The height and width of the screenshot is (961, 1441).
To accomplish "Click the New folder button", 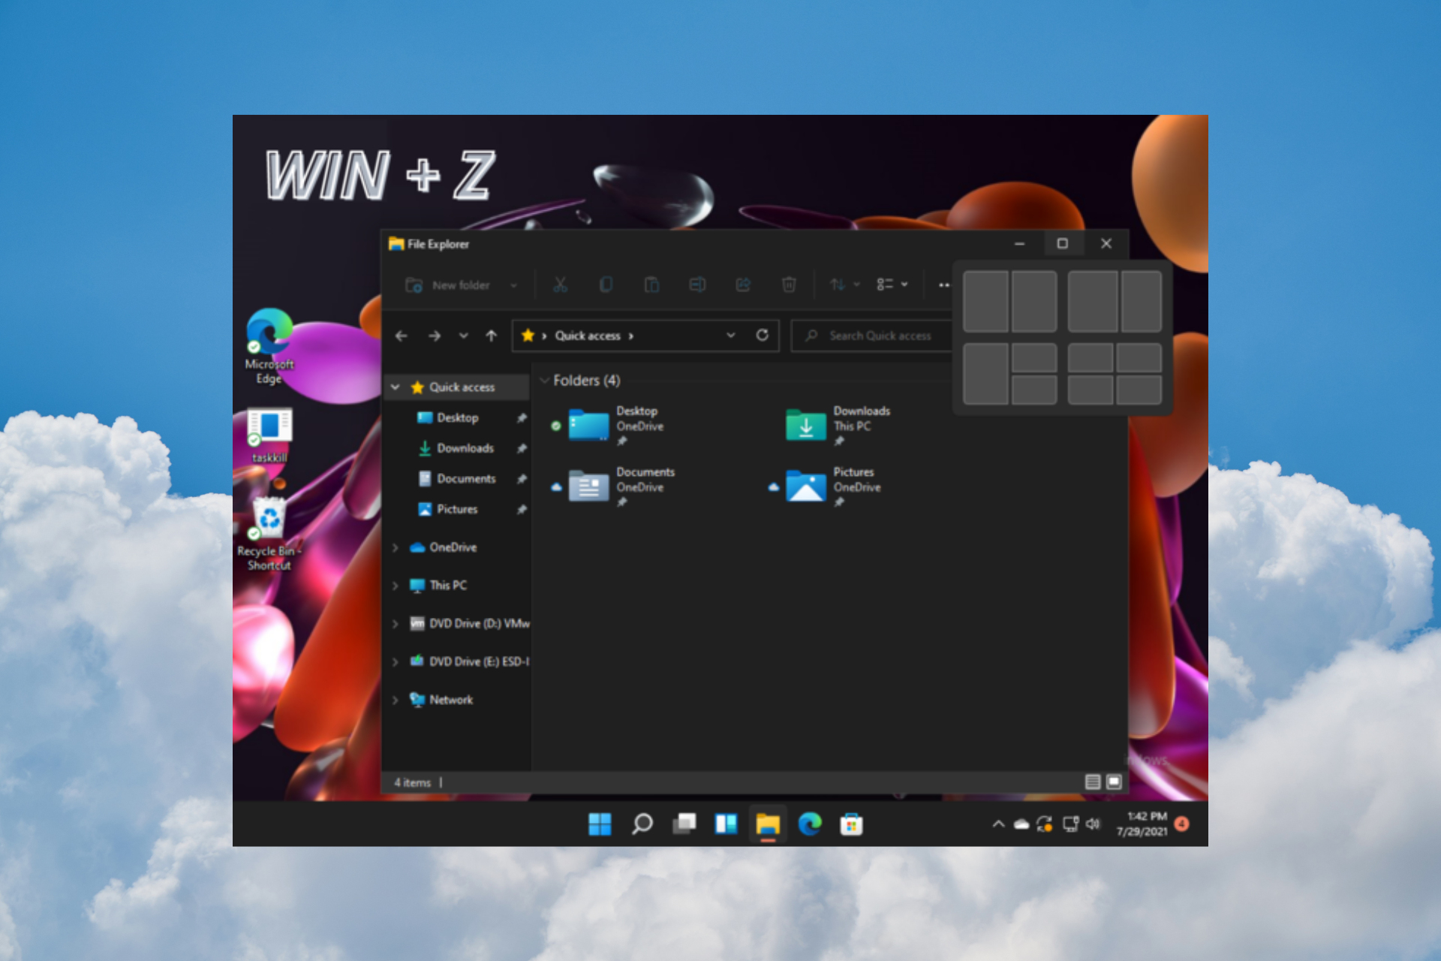I will (448, 285).
